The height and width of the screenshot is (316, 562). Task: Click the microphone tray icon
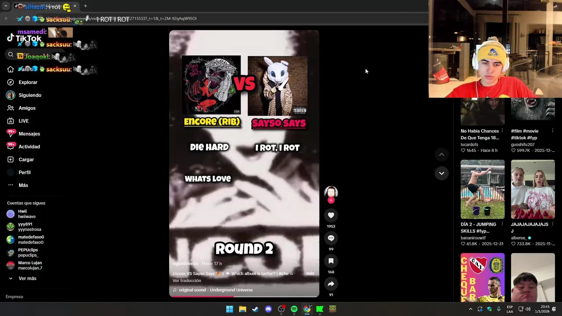tap(499, 309)
